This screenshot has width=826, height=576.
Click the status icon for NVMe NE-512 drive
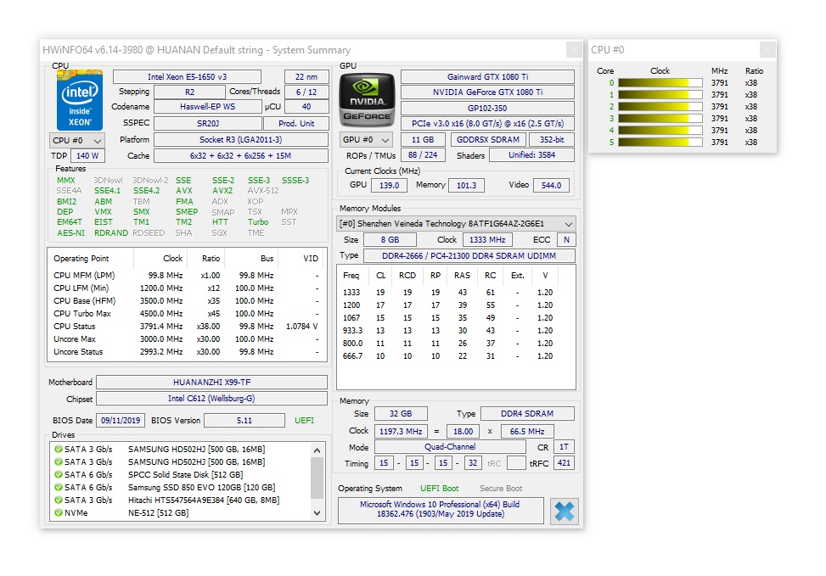coord(59,513)
